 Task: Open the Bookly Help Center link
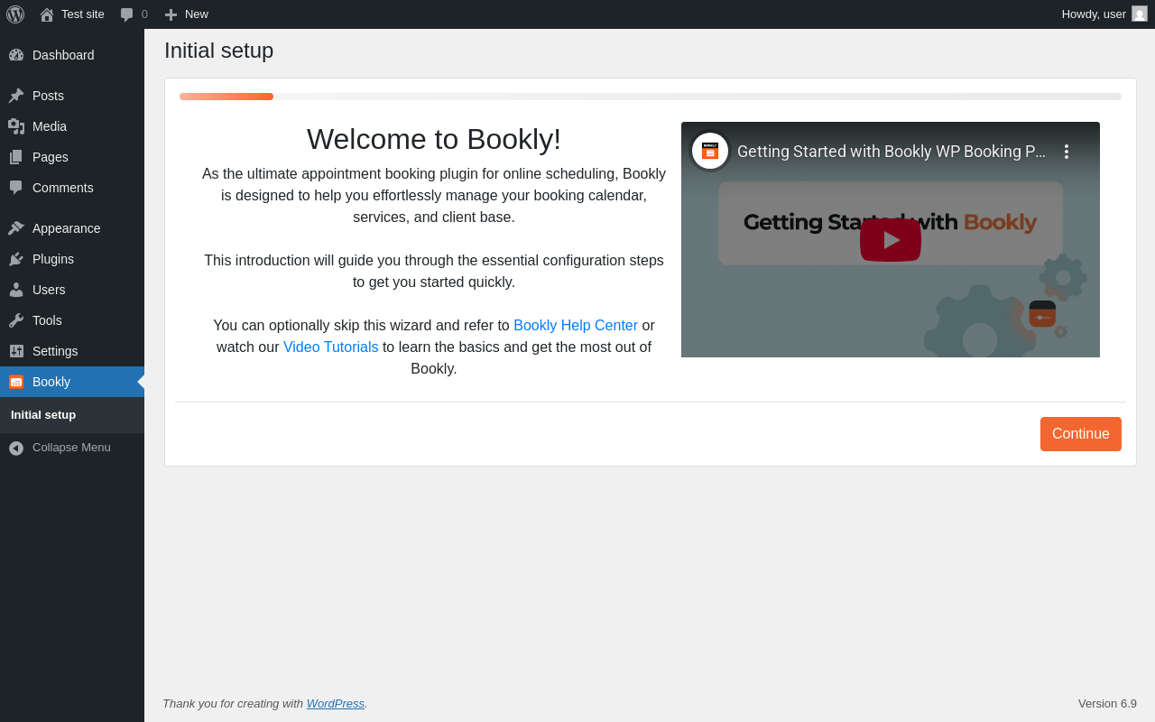coord(576,325)
